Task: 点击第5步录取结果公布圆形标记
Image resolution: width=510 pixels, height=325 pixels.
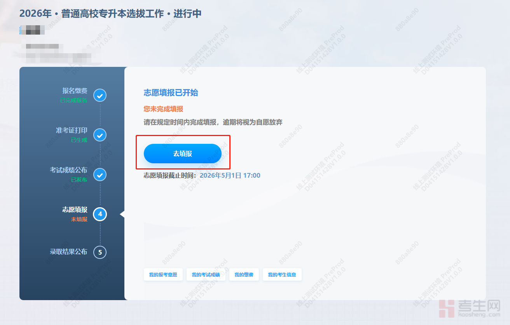Action: (100, 252)
